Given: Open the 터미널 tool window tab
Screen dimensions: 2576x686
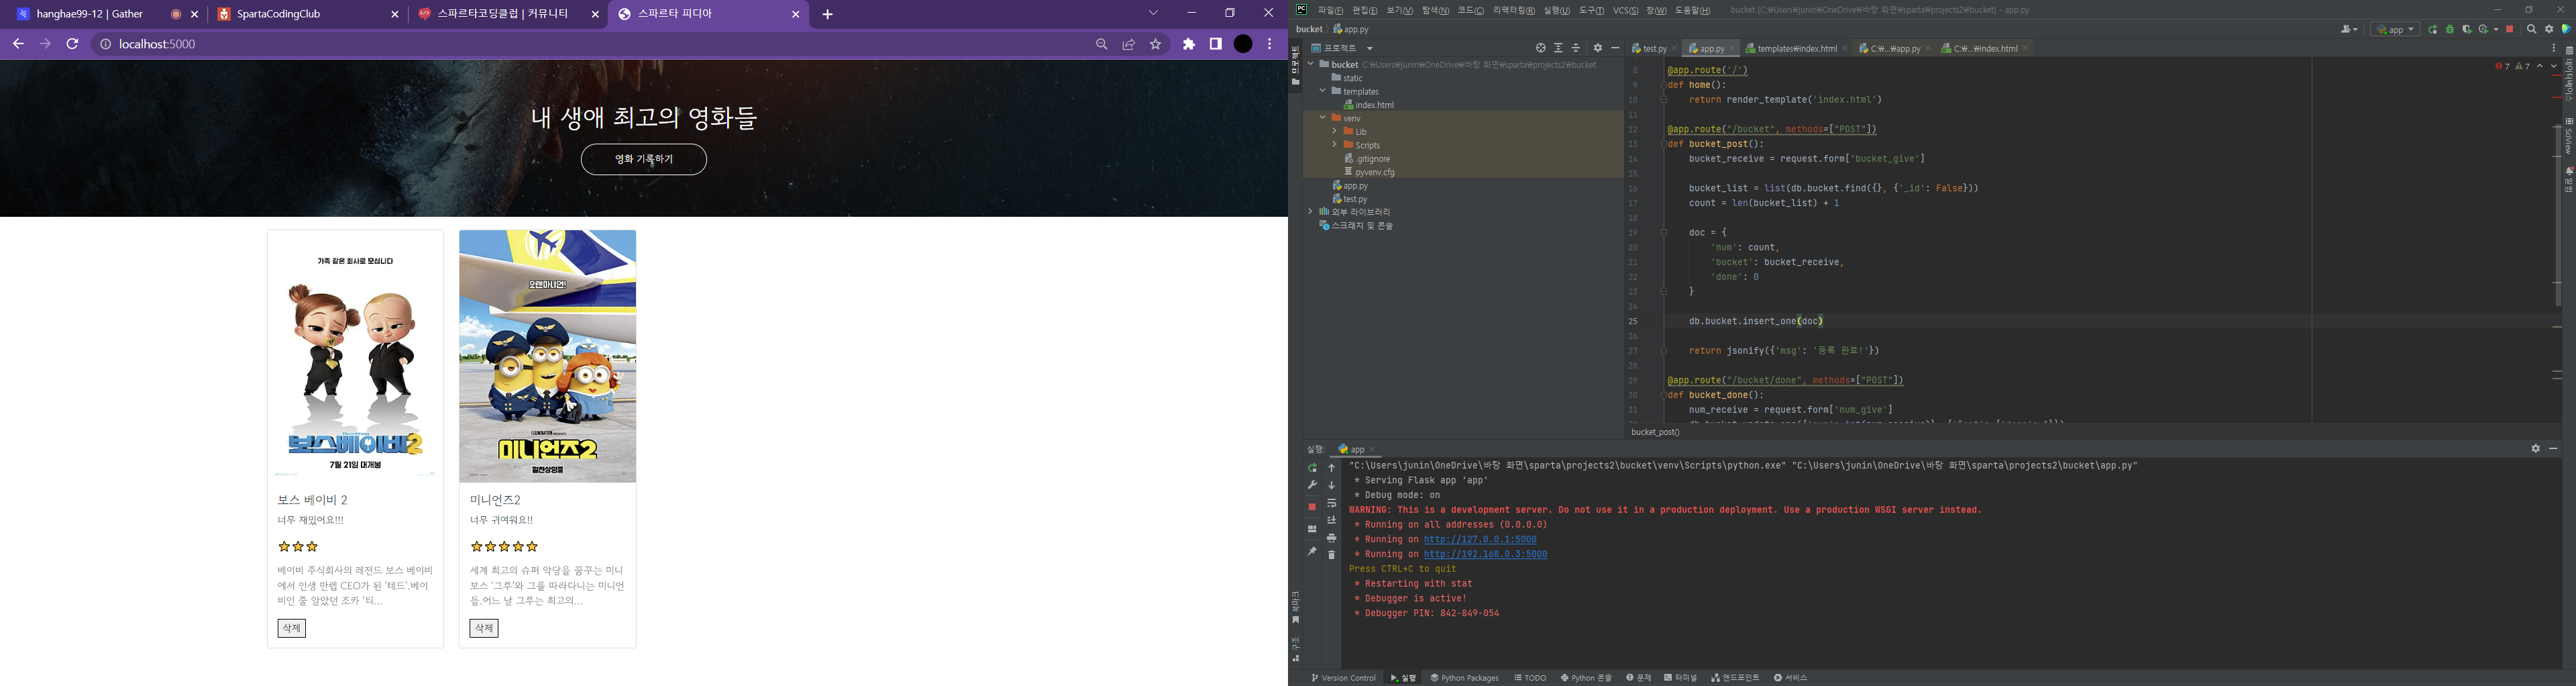Looking at the screenshot, I should point(1680,678).
